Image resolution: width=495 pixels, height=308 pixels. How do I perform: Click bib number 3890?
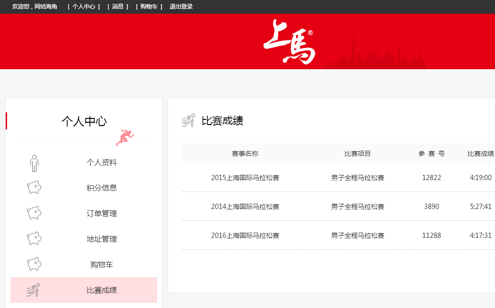(x=432, y=207)
